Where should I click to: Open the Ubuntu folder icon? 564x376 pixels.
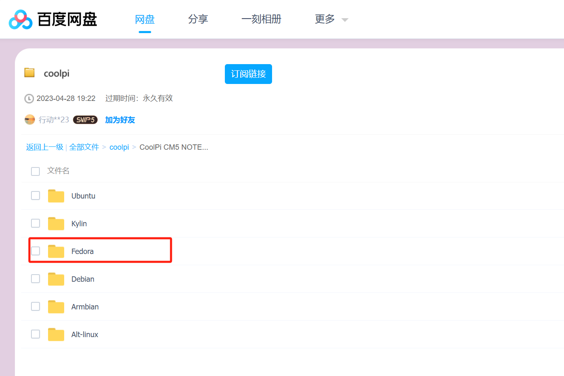click(56, 196)
